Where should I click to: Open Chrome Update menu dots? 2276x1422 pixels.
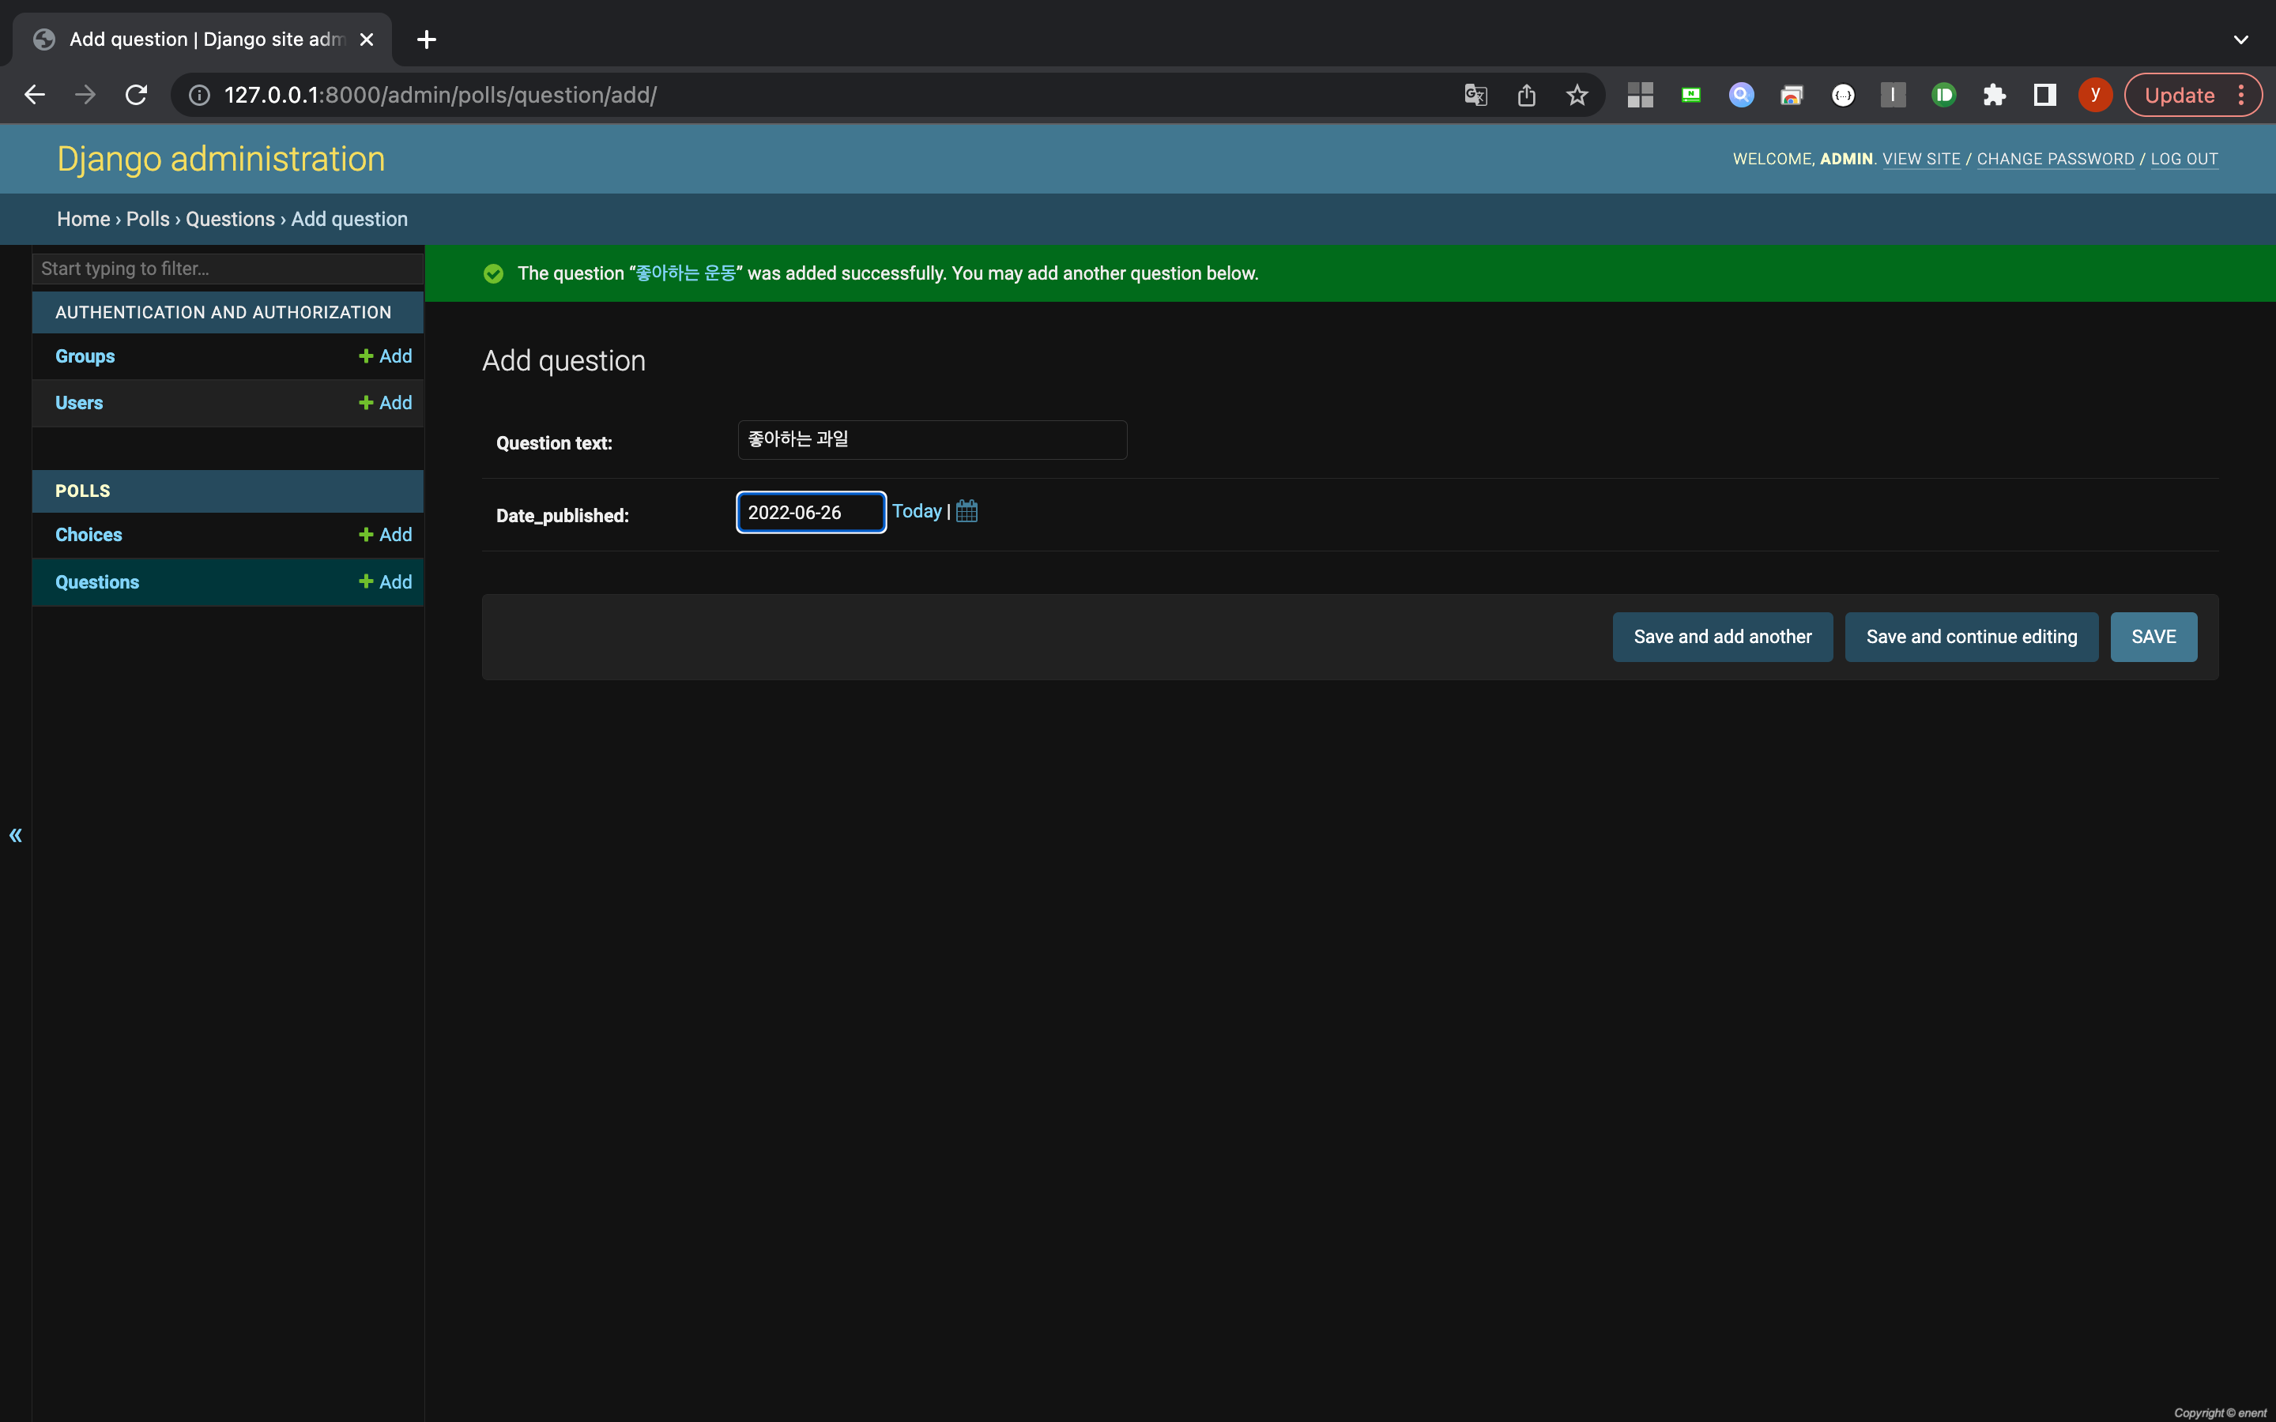click(2241, 95)
